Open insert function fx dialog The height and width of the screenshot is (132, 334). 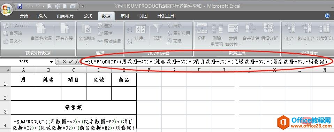tap(77, 62)
